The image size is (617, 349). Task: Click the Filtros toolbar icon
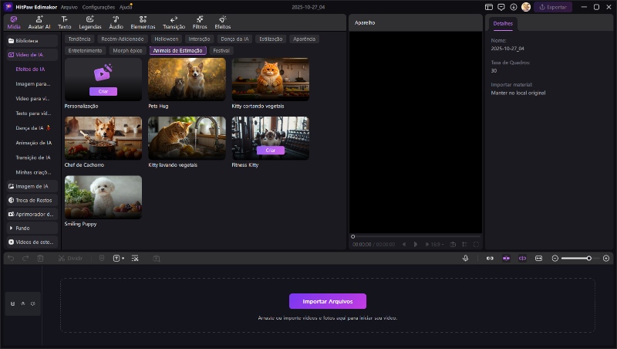pyautogui.click(x=200, y=22)
